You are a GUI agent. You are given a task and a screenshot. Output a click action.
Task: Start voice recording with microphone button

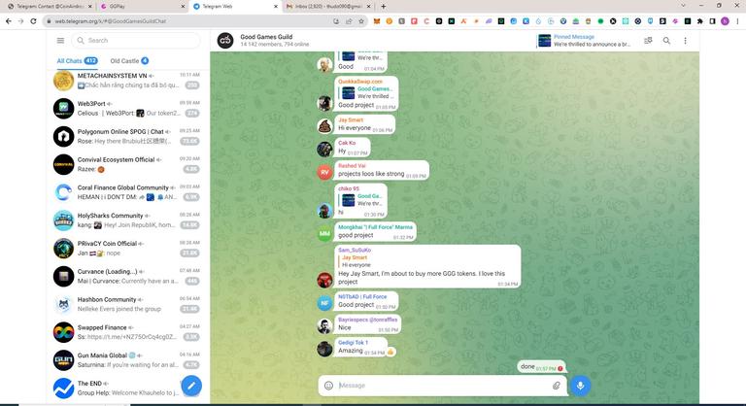click(581, 386)
